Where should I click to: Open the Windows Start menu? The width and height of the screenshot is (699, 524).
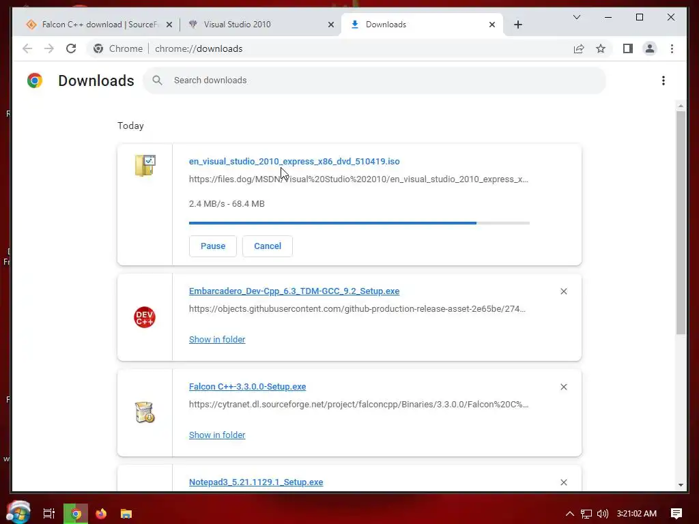click(x=18, y=512)
